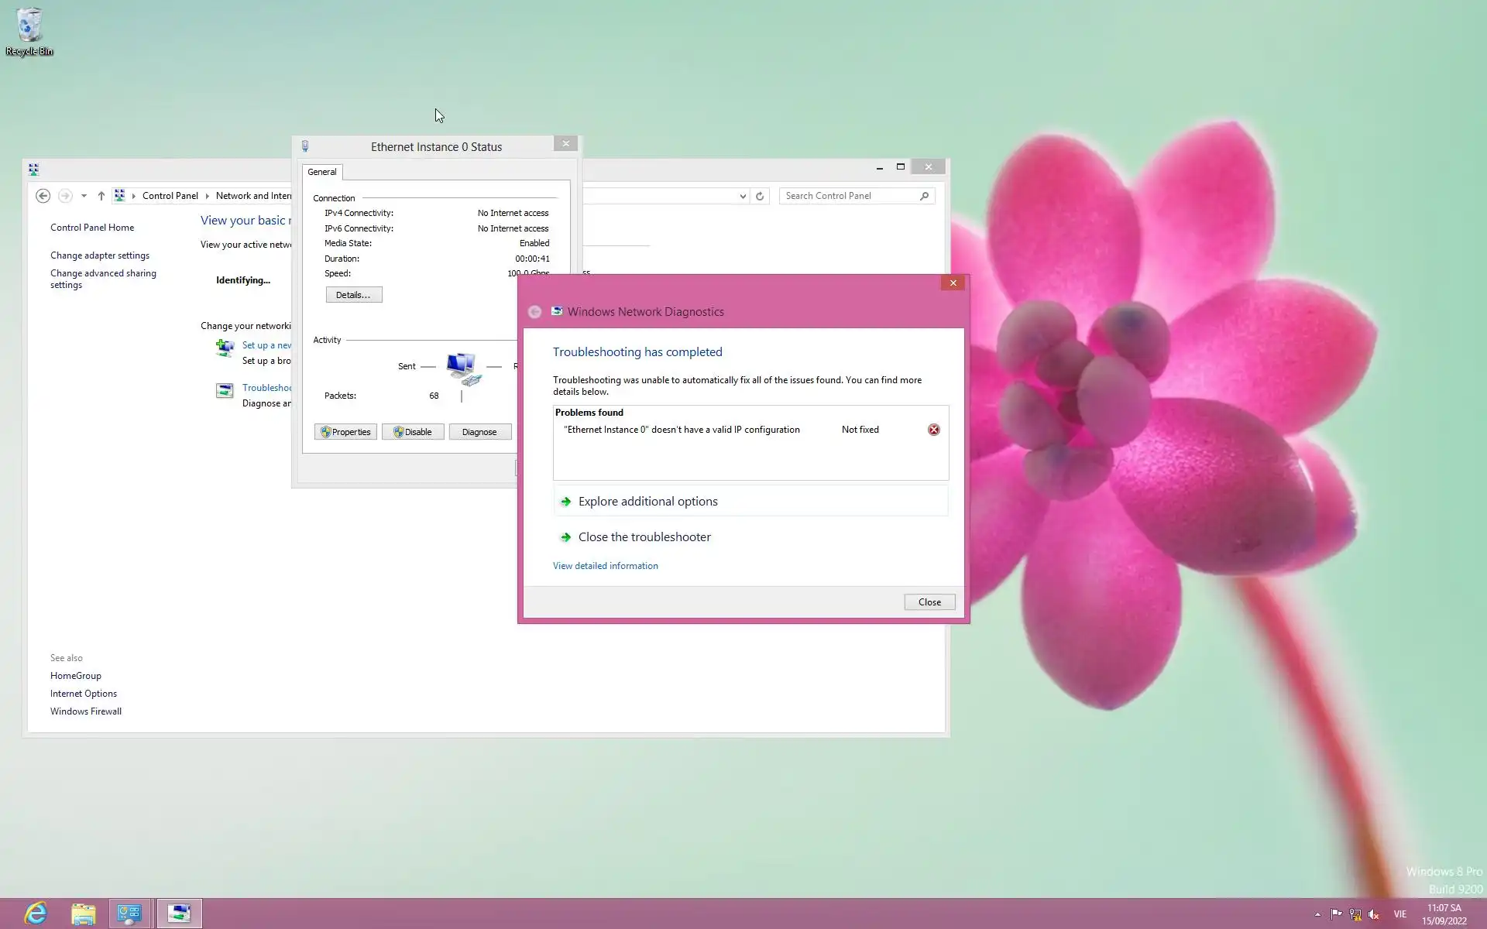This screenshot has width=1487, height=929.
Task: Select the General tab
Action: [322, 172]
